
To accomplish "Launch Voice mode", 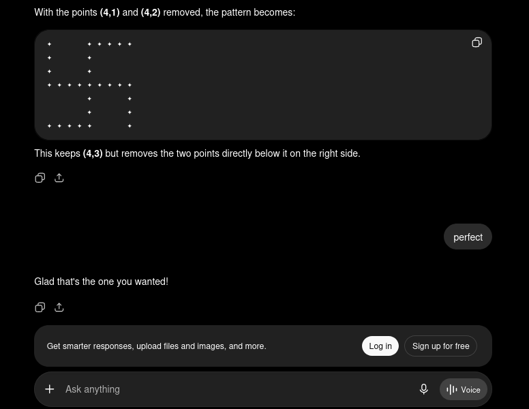I will pos(463,389).
